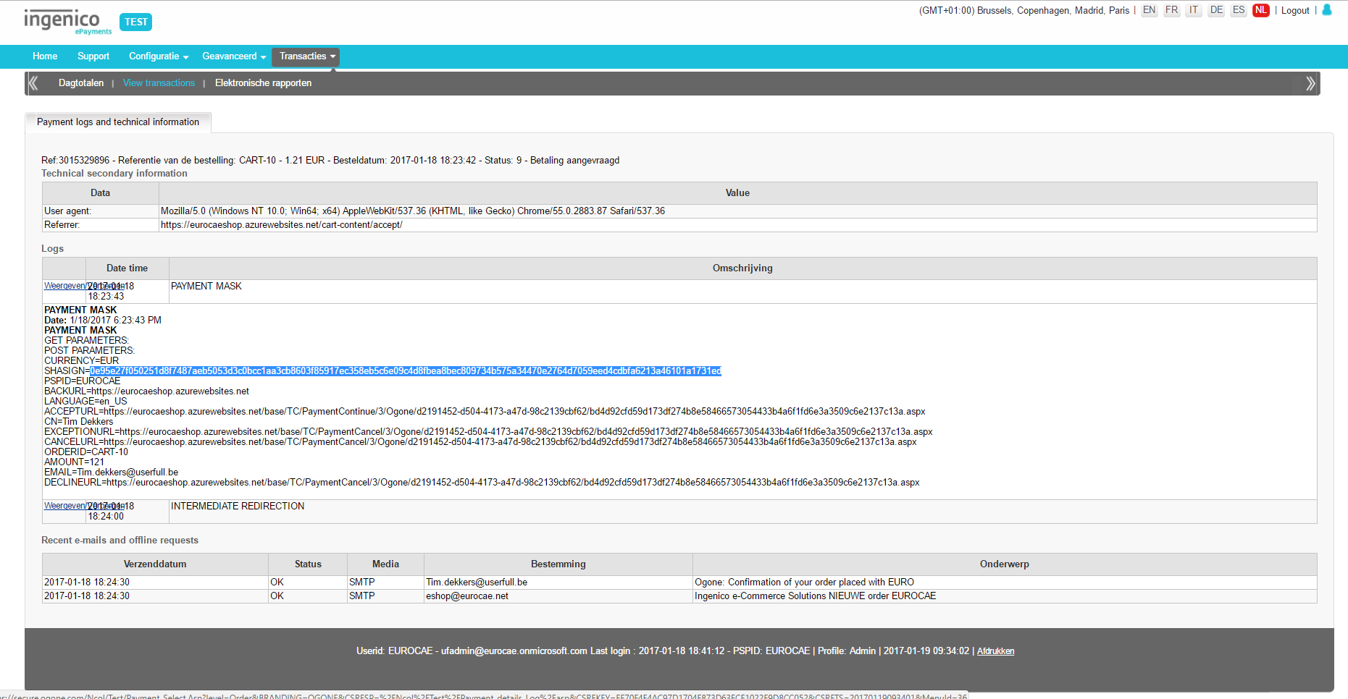Click PSPID=EUROCAE text line
This screenshot has width=1348, height=699.
click(x=83, y=381)
